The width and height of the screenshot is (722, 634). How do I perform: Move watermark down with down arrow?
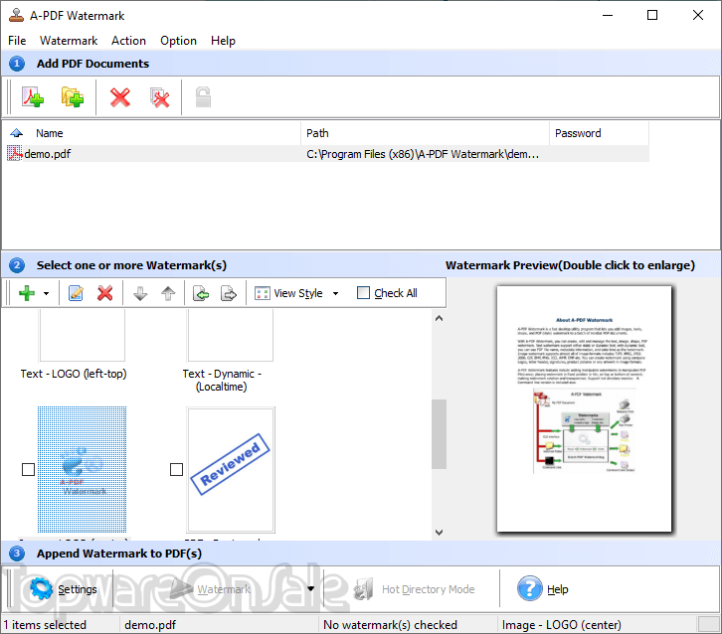pyautogui.click(x=140, y=293)
